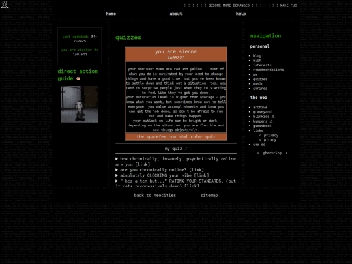Open the shrines page link
The width and height of the screenshot is (352, 264).
pyautogui.click(x=260, y=89)
